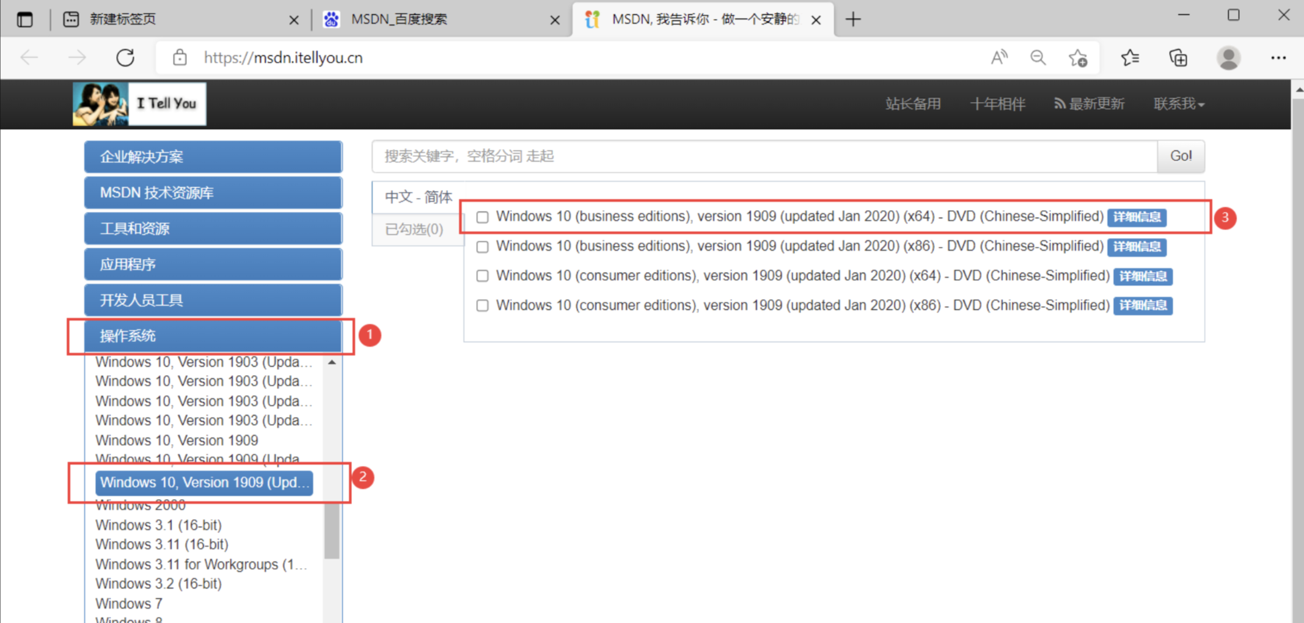This screenshot has height=623, width=1304.
Task: Click the browser forward arrow
Action: [x=77, y=58]
